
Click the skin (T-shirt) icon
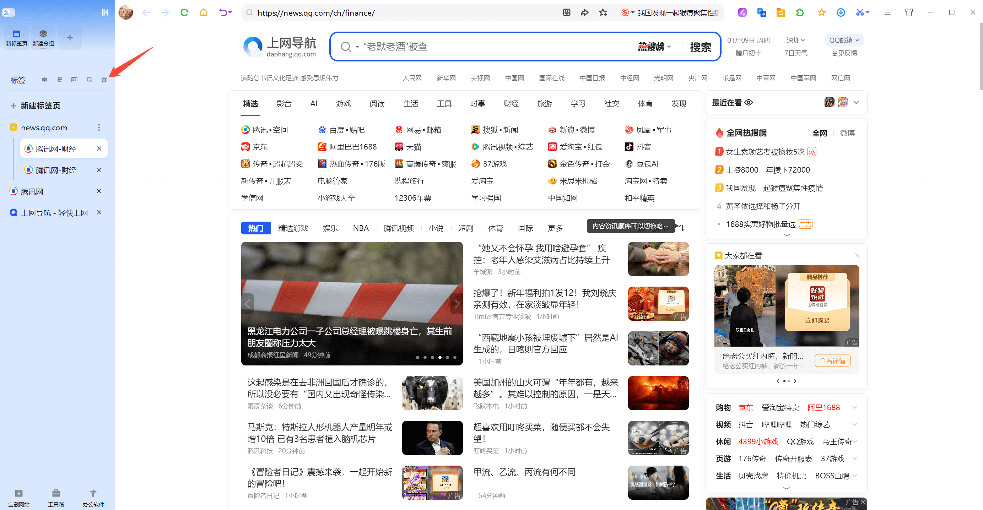point(909,12)
